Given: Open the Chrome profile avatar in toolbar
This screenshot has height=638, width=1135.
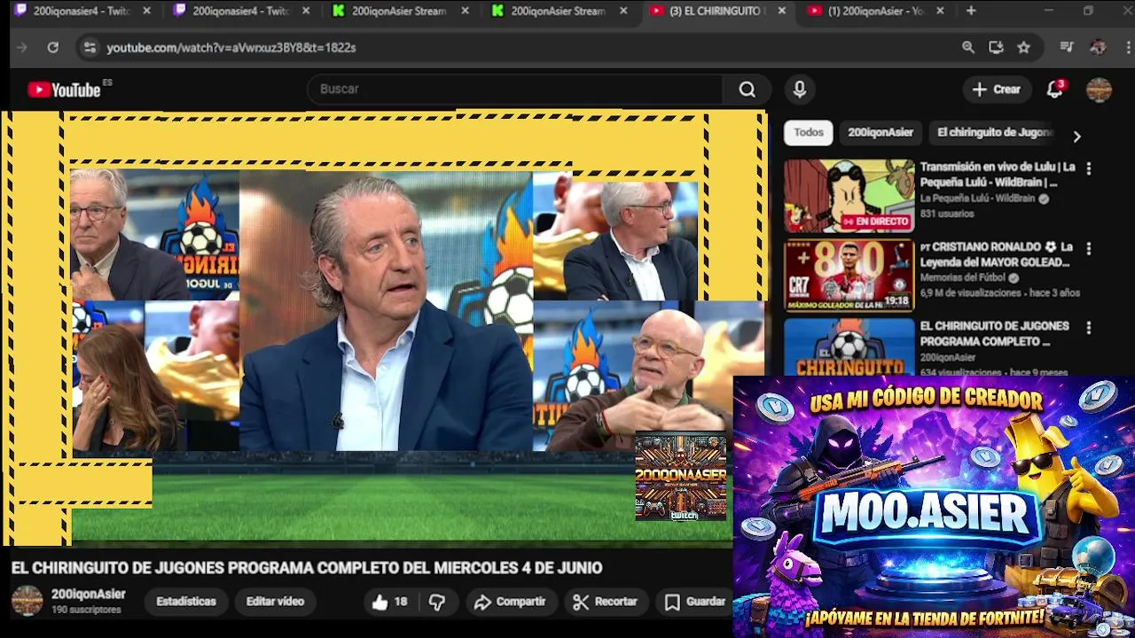Looking at the screenshot, I should click(x=1098, y=48).
